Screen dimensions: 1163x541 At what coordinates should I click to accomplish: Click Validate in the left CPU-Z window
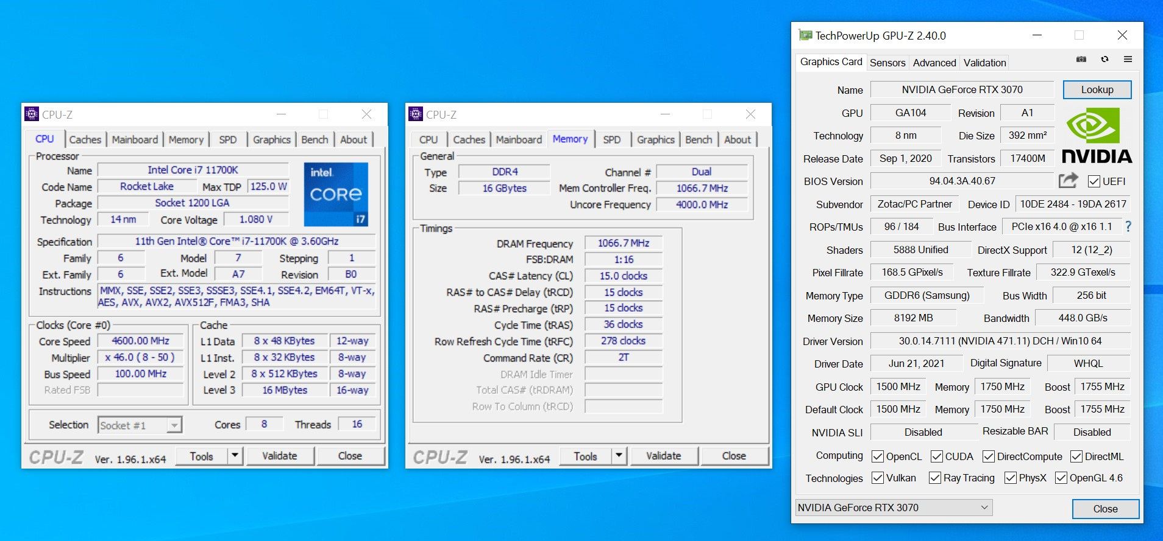tap(280, 456)
